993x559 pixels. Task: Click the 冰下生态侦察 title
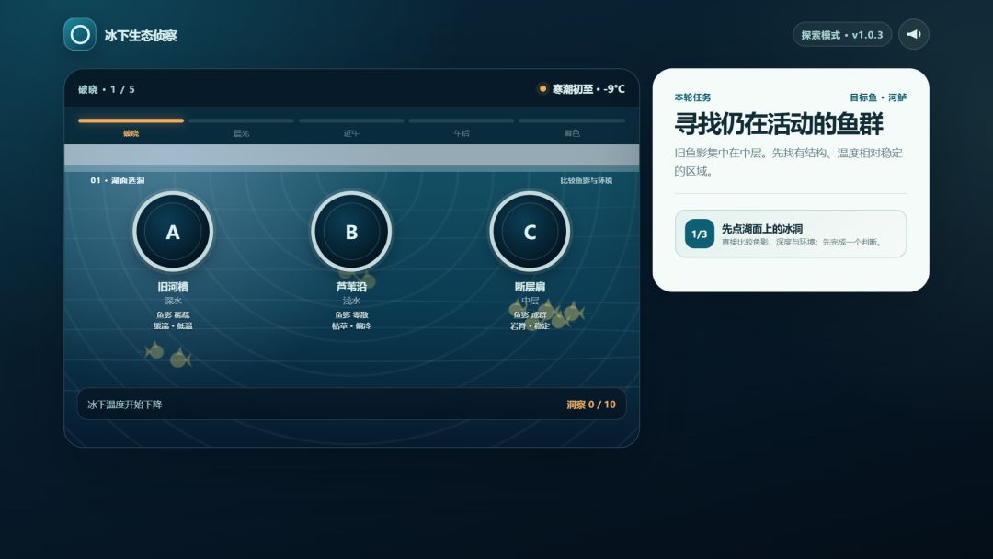141,36
